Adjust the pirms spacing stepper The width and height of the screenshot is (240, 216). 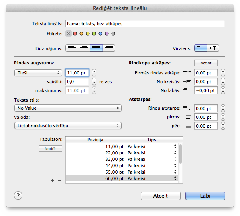[223, 117]
